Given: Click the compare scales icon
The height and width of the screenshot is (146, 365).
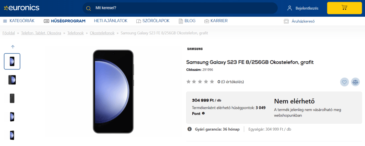Looking at the screenshot, I should 355,82.
